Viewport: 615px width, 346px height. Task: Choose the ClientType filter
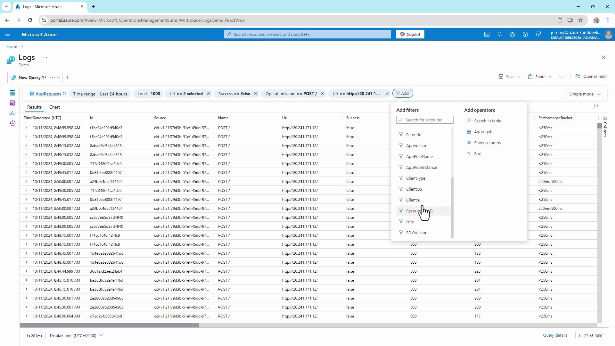[x=423, y=178]
